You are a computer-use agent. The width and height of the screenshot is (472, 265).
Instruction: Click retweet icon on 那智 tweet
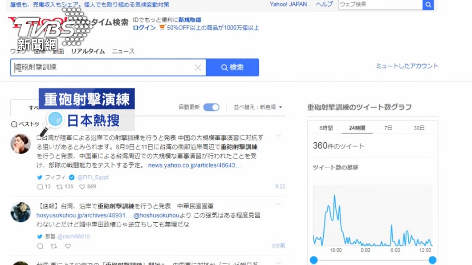[x=54, y=246]
